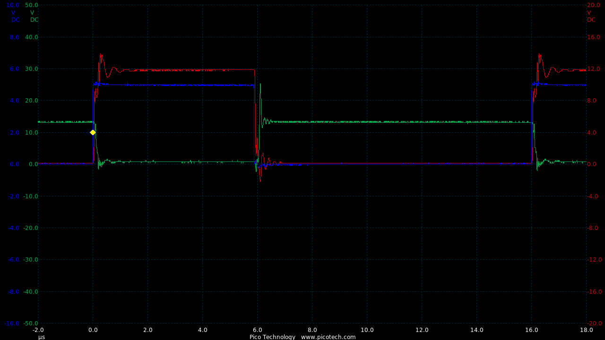Click the yellow diamond trigger marker
605x340 pixels.
pyautogui.click(x=93, y=133)
